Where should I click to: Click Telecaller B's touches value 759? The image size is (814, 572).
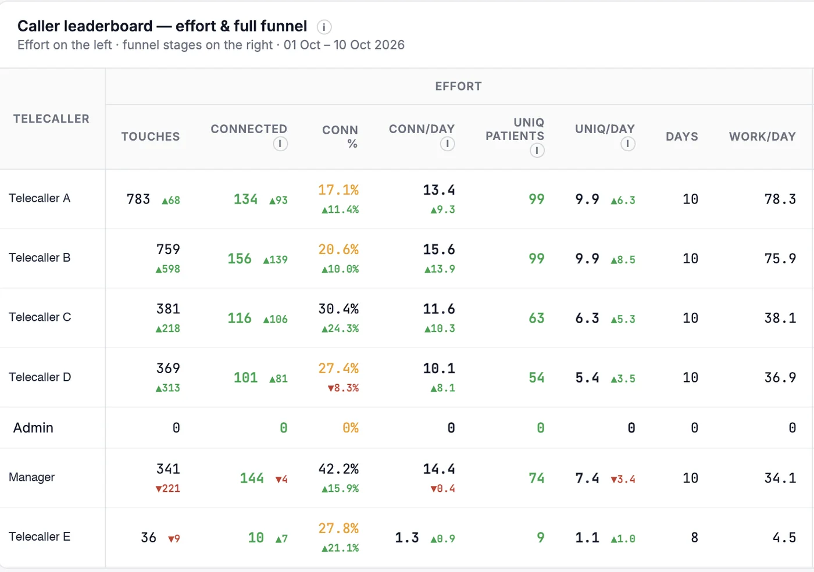pos(168,249)
